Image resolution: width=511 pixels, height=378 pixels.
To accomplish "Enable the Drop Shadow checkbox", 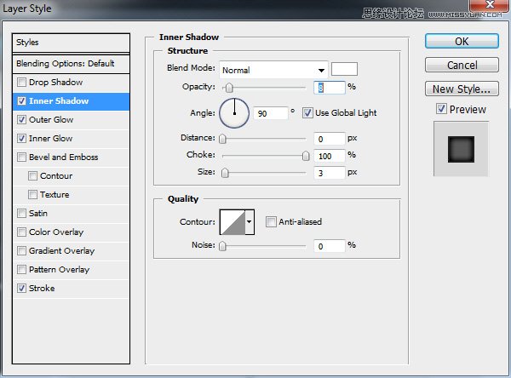I will (21, 82).
